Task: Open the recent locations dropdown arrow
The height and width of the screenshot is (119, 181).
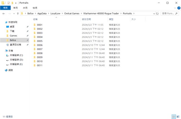Action: (x=14, y=13)
